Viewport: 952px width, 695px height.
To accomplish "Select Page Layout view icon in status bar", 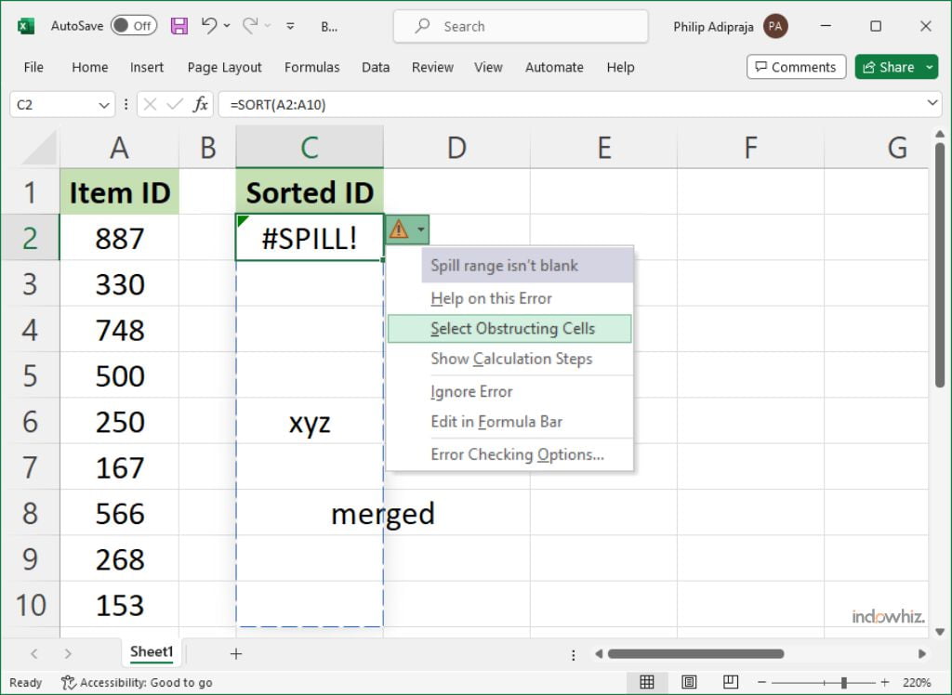I will tap(689, 682).
